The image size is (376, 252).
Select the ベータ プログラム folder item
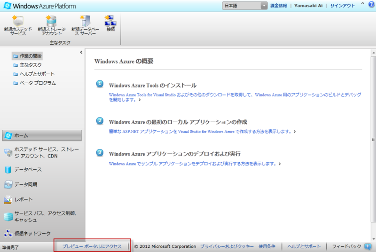click(x=35, y=83)
